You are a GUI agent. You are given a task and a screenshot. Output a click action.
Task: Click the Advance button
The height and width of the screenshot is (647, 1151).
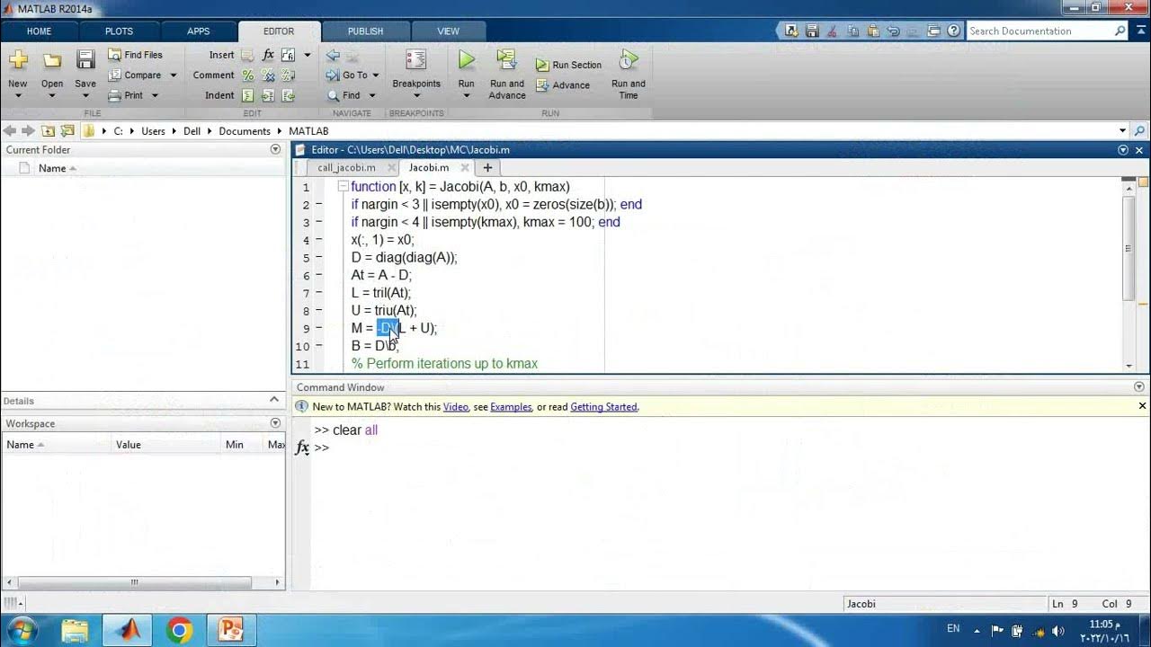tap(563, 85)
